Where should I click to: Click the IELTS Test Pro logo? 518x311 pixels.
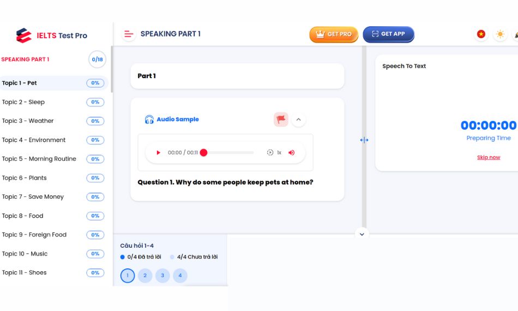[51, 35]
